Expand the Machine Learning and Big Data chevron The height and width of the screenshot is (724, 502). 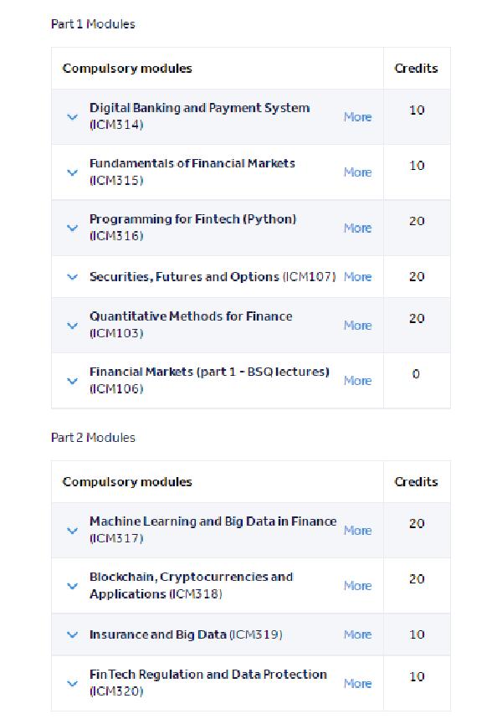click(73, 531)
